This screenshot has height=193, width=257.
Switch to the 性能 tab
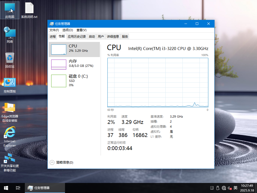[x=62, y=36]
